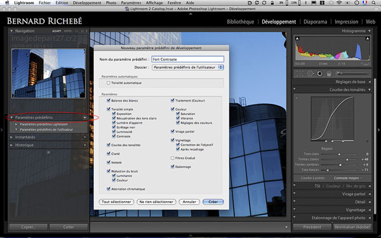
Task: Toggle shadow clipping indicator in histogram
Action: point(297,38)
